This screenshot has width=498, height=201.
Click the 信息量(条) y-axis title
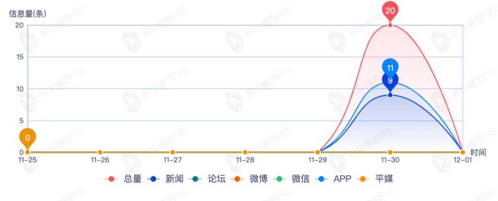(x=27, y=14)
